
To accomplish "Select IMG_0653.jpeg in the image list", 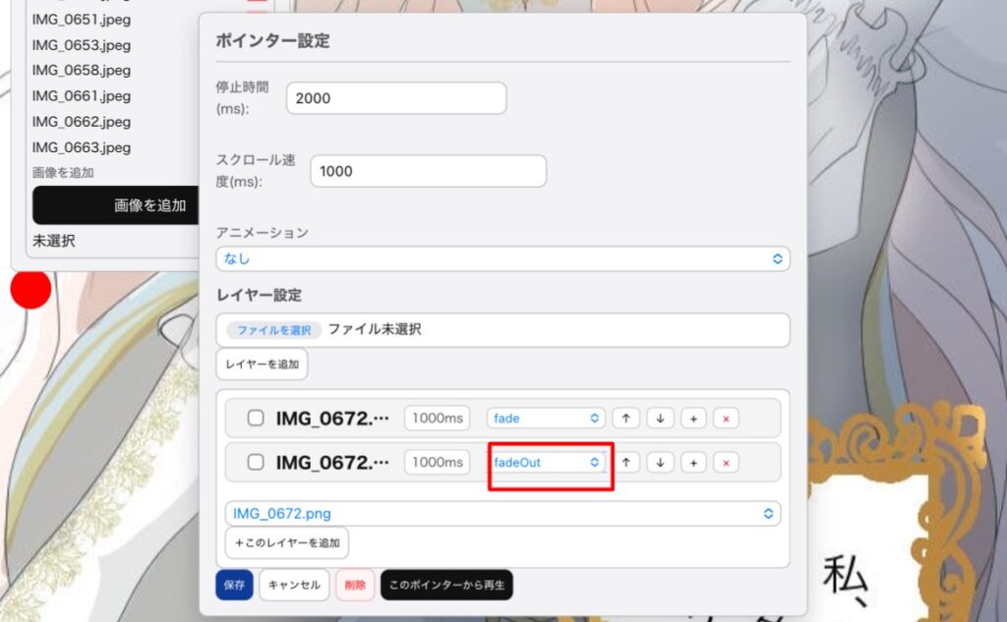I will [x=82, y=45].
